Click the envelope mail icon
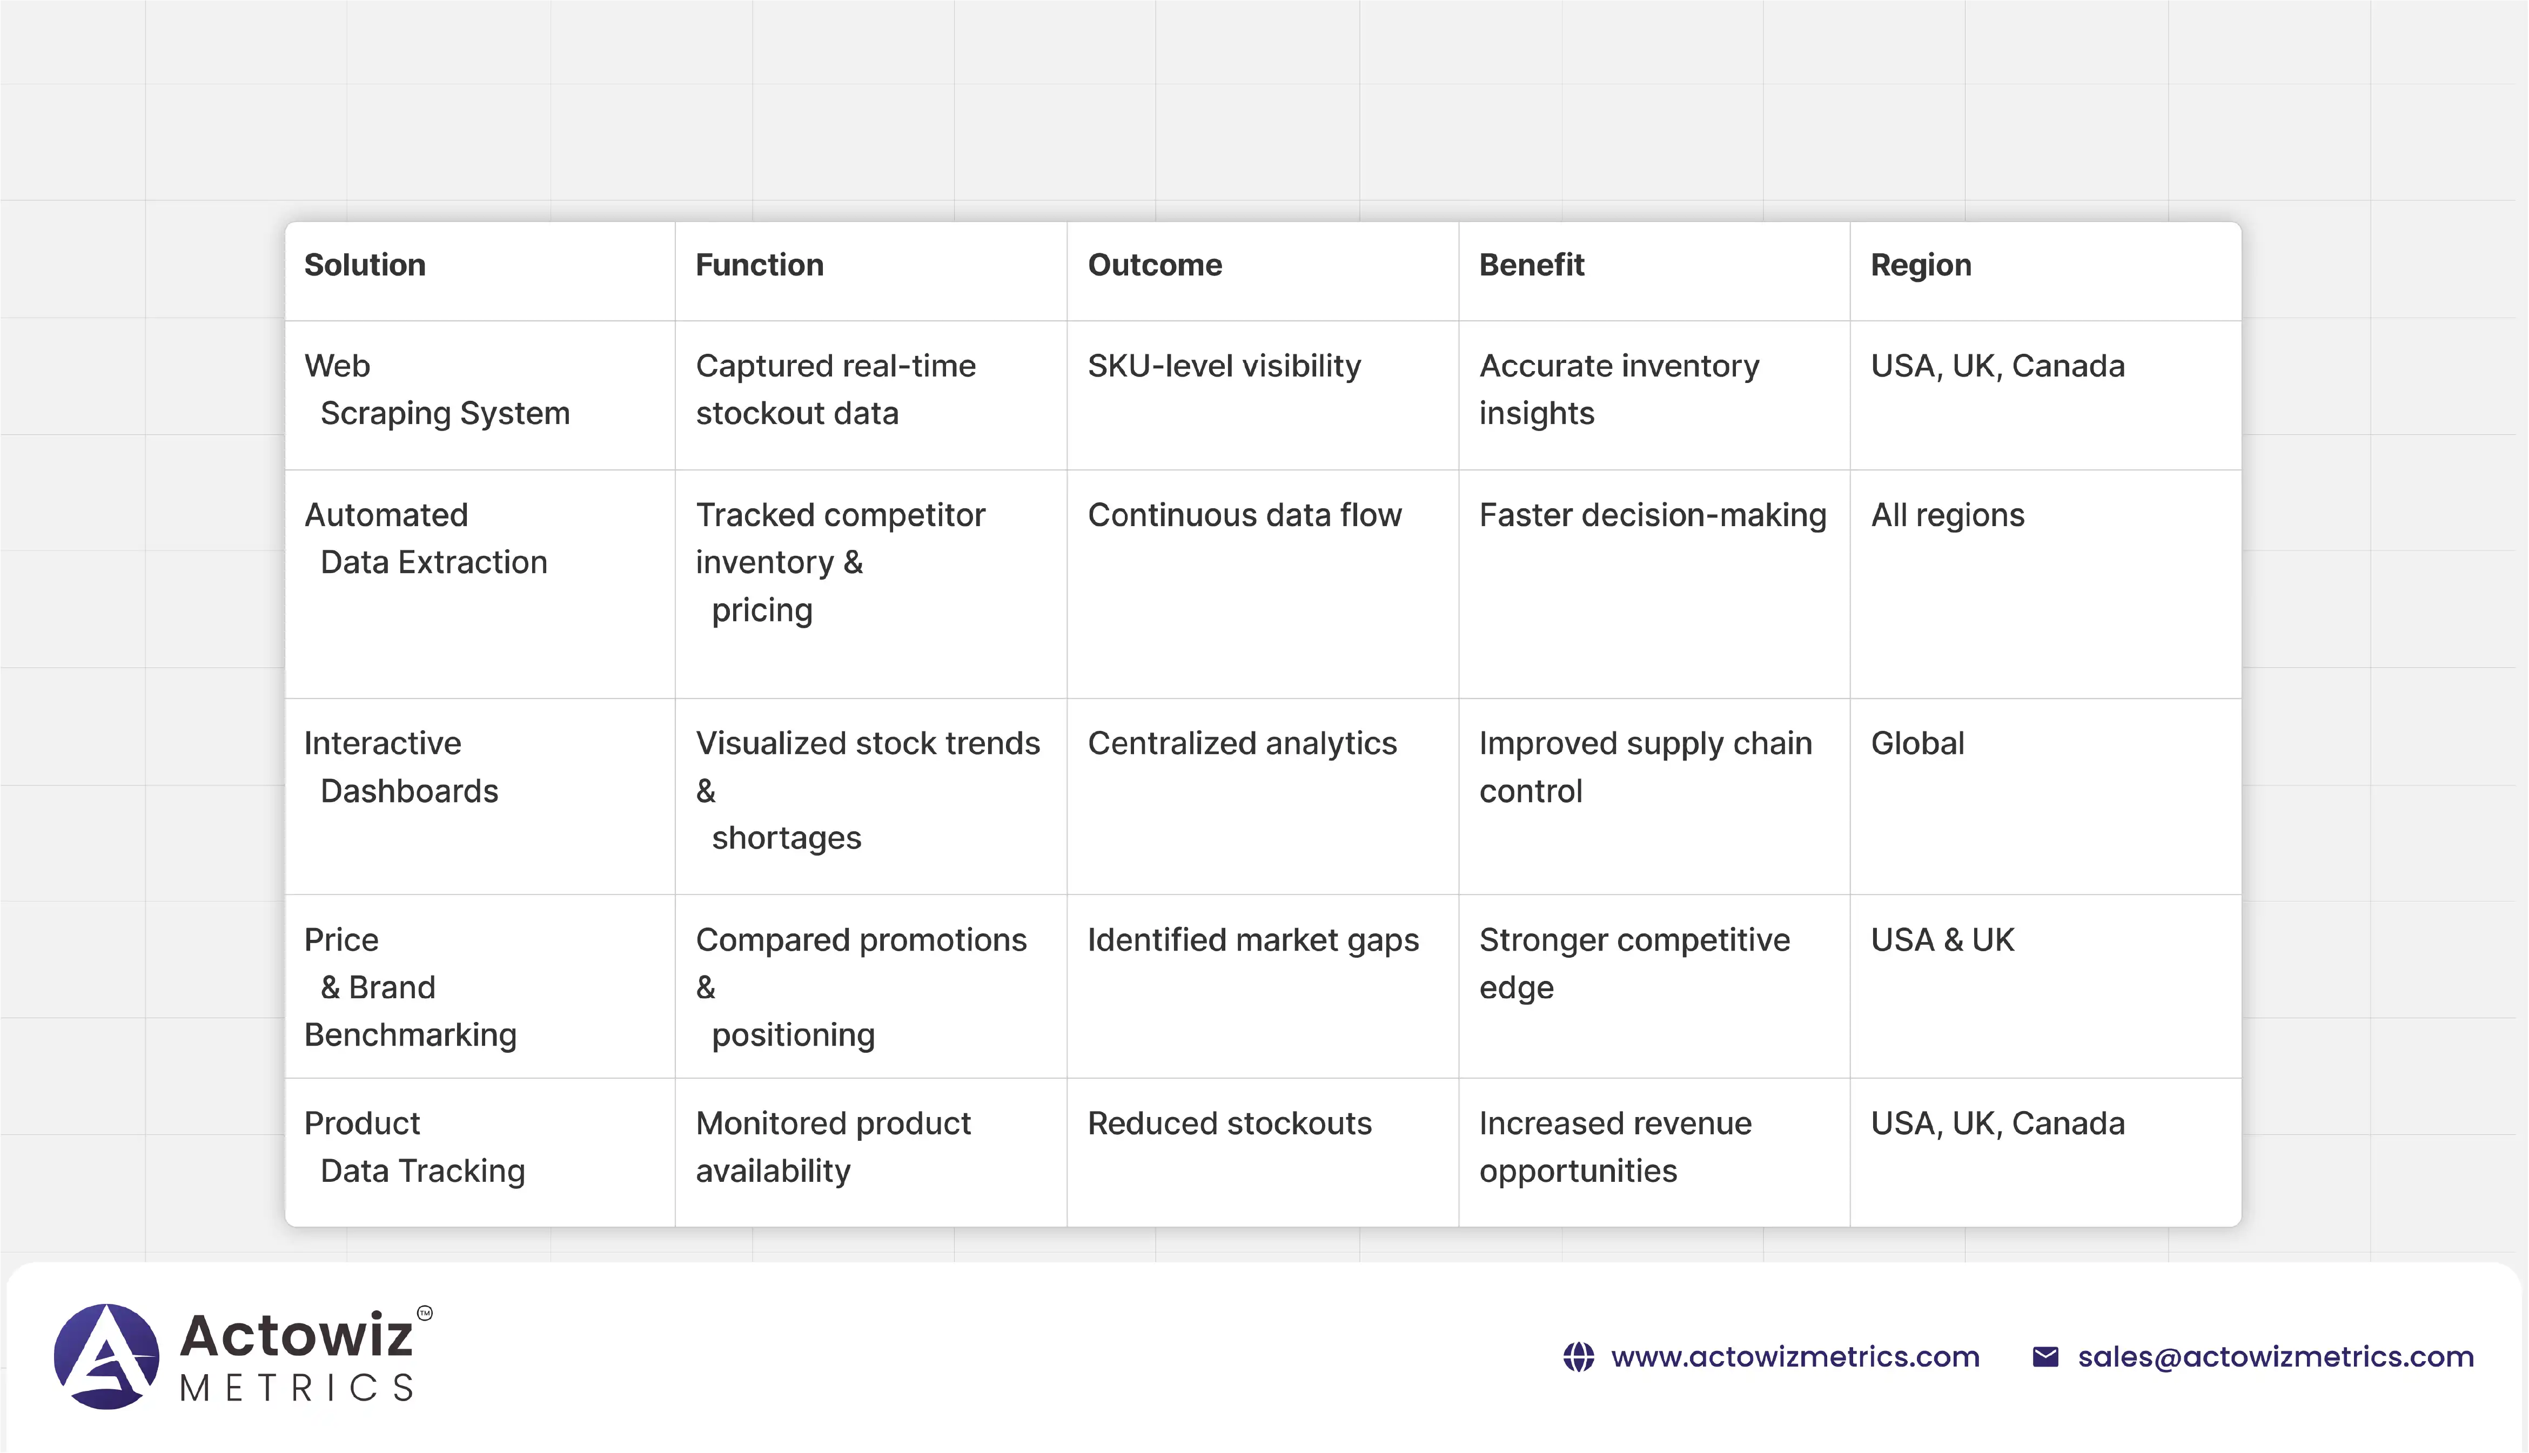Viewport: 2529px width, 1453px height. point(2045,1357)
